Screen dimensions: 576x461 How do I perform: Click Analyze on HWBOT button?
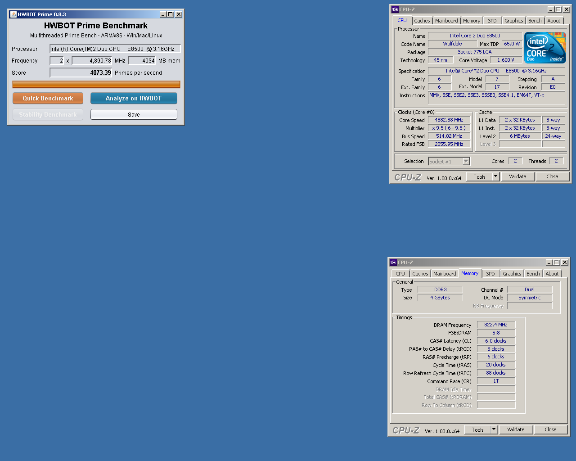point(134,98)
